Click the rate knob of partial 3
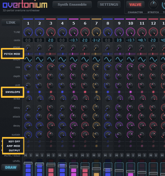The height and width of the screenshot is (176, 165). click(51, 67)
